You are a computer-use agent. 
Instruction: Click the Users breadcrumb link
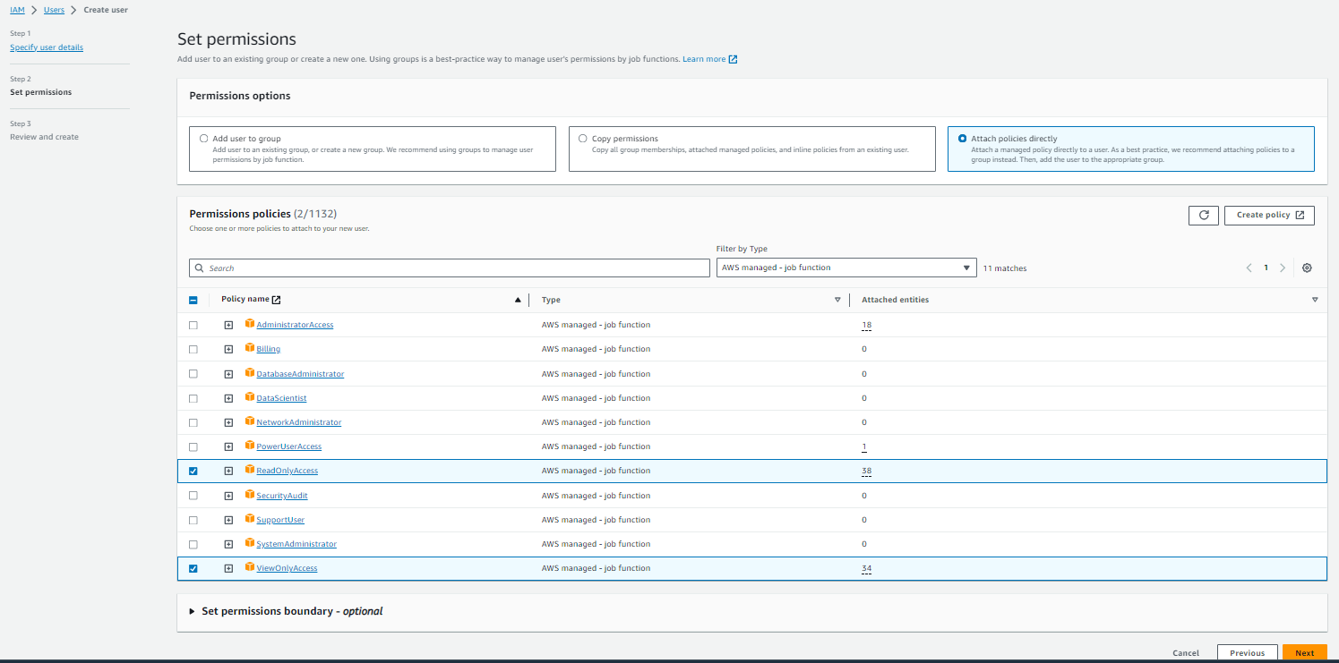click(x=54, y=10)
